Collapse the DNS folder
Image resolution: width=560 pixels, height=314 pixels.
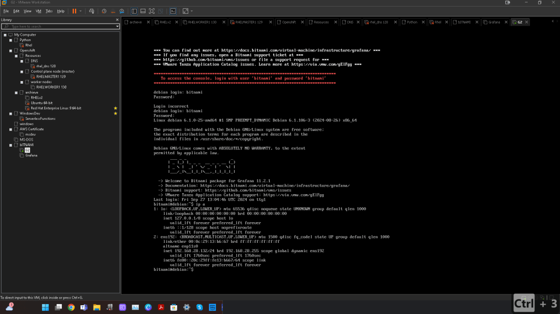point(22,61)
